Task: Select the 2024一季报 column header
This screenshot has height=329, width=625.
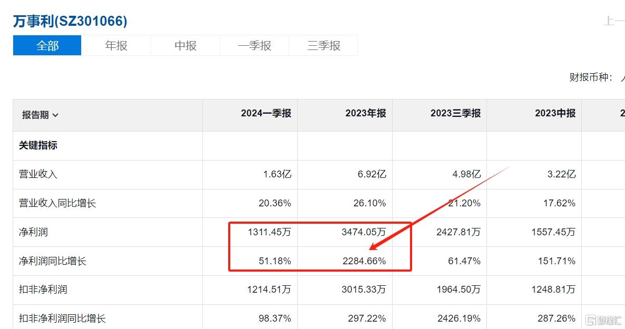Action: click(x=266, y=114)
